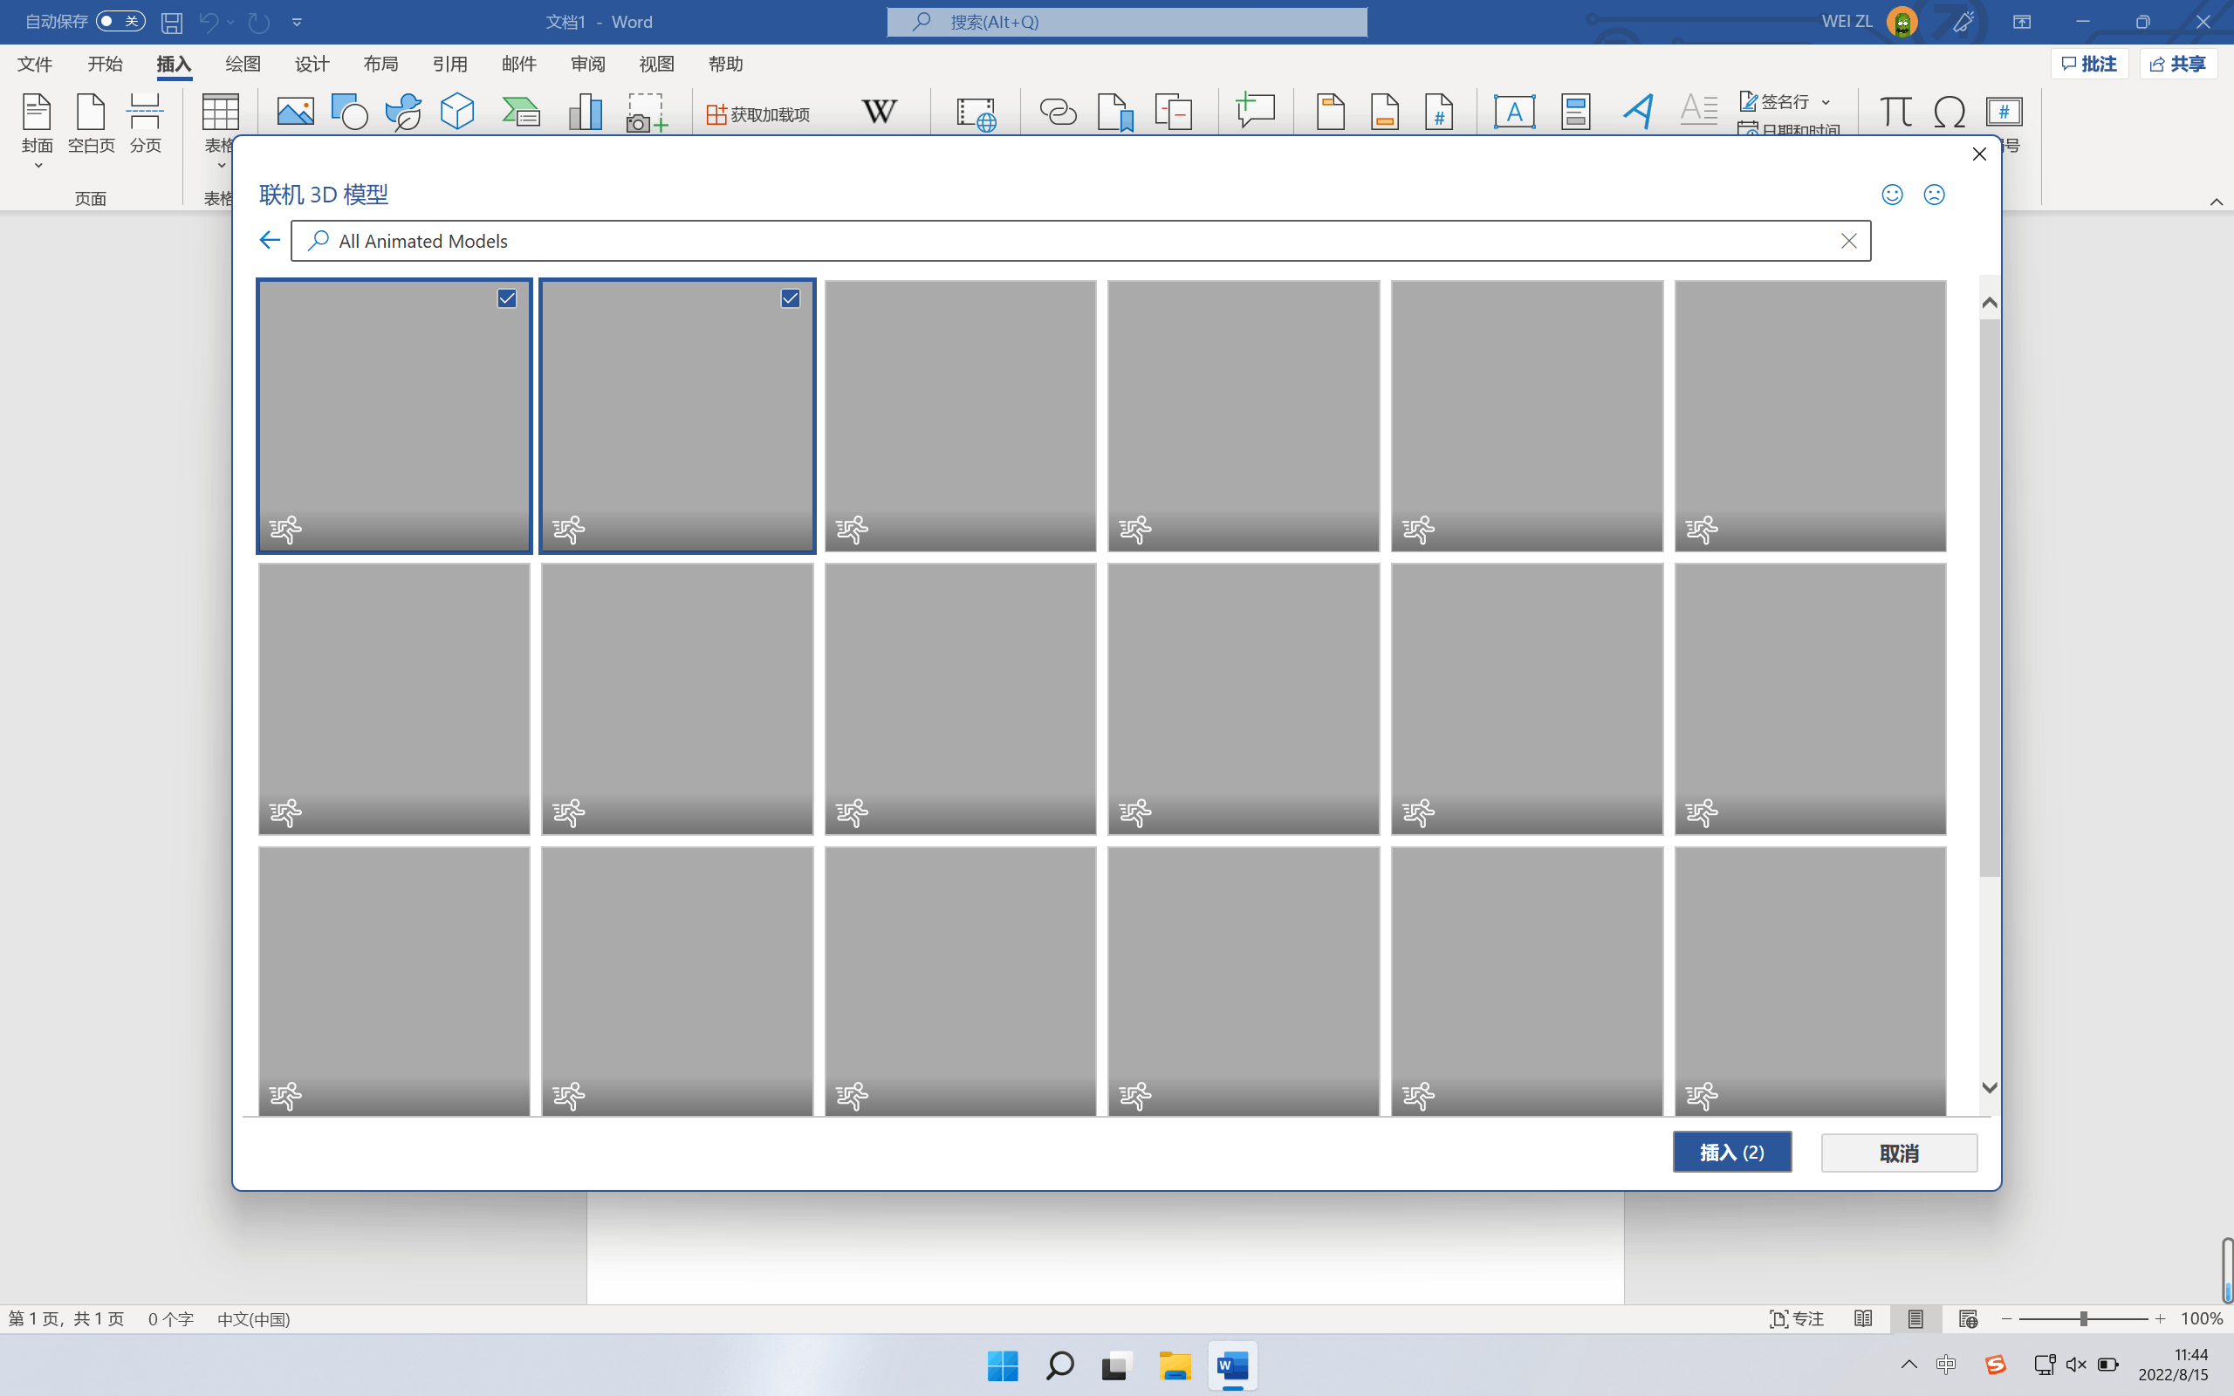
Task: Collapse the ribbon with the chevron
Action: point(2216,202)
